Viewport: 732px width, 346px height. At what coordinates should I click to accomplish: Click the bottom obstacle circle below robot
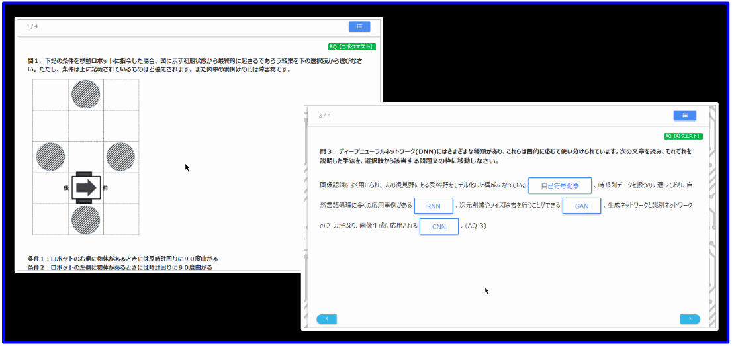86,220
